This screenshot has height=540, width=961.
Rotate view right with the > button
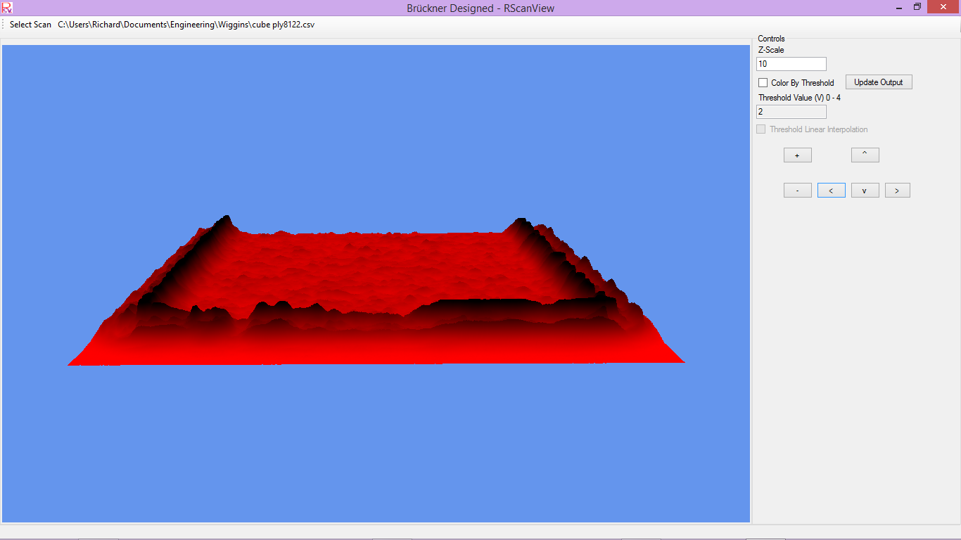tap(897, 191)
